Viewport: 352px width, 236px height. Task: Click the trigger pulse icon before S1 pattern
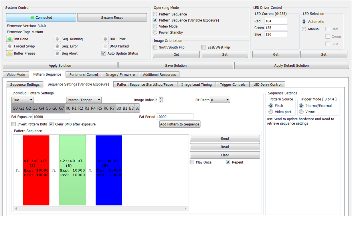(x=17, y=170)
